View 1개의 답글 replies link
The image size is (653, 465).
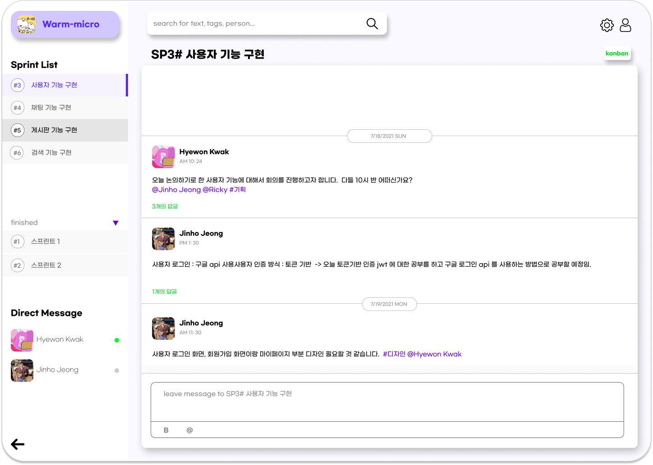165,292
